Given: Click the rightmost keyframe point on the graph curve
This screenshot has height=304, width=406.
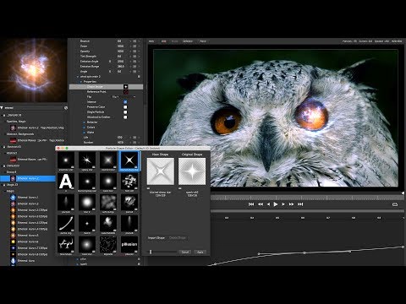Looking at the screenshot, I should click(x=403, y=247).
